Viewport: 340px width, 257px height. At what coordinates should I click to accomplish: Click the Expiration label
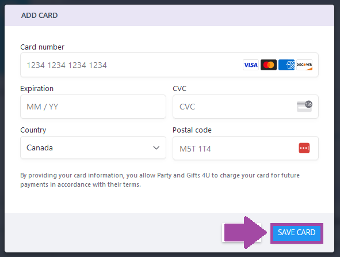(37, 89)
